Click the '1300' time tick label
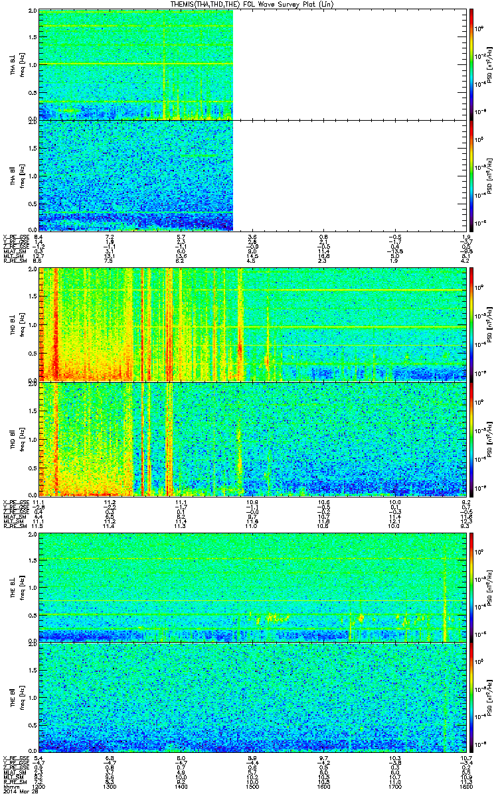 click(x=110, y=787)
